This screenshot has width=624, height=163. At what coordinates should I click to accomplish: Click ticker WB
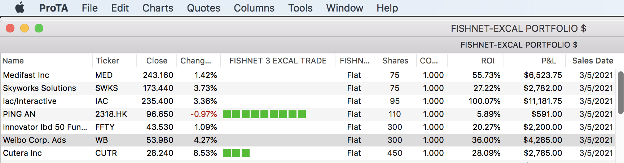pos(102,140)
